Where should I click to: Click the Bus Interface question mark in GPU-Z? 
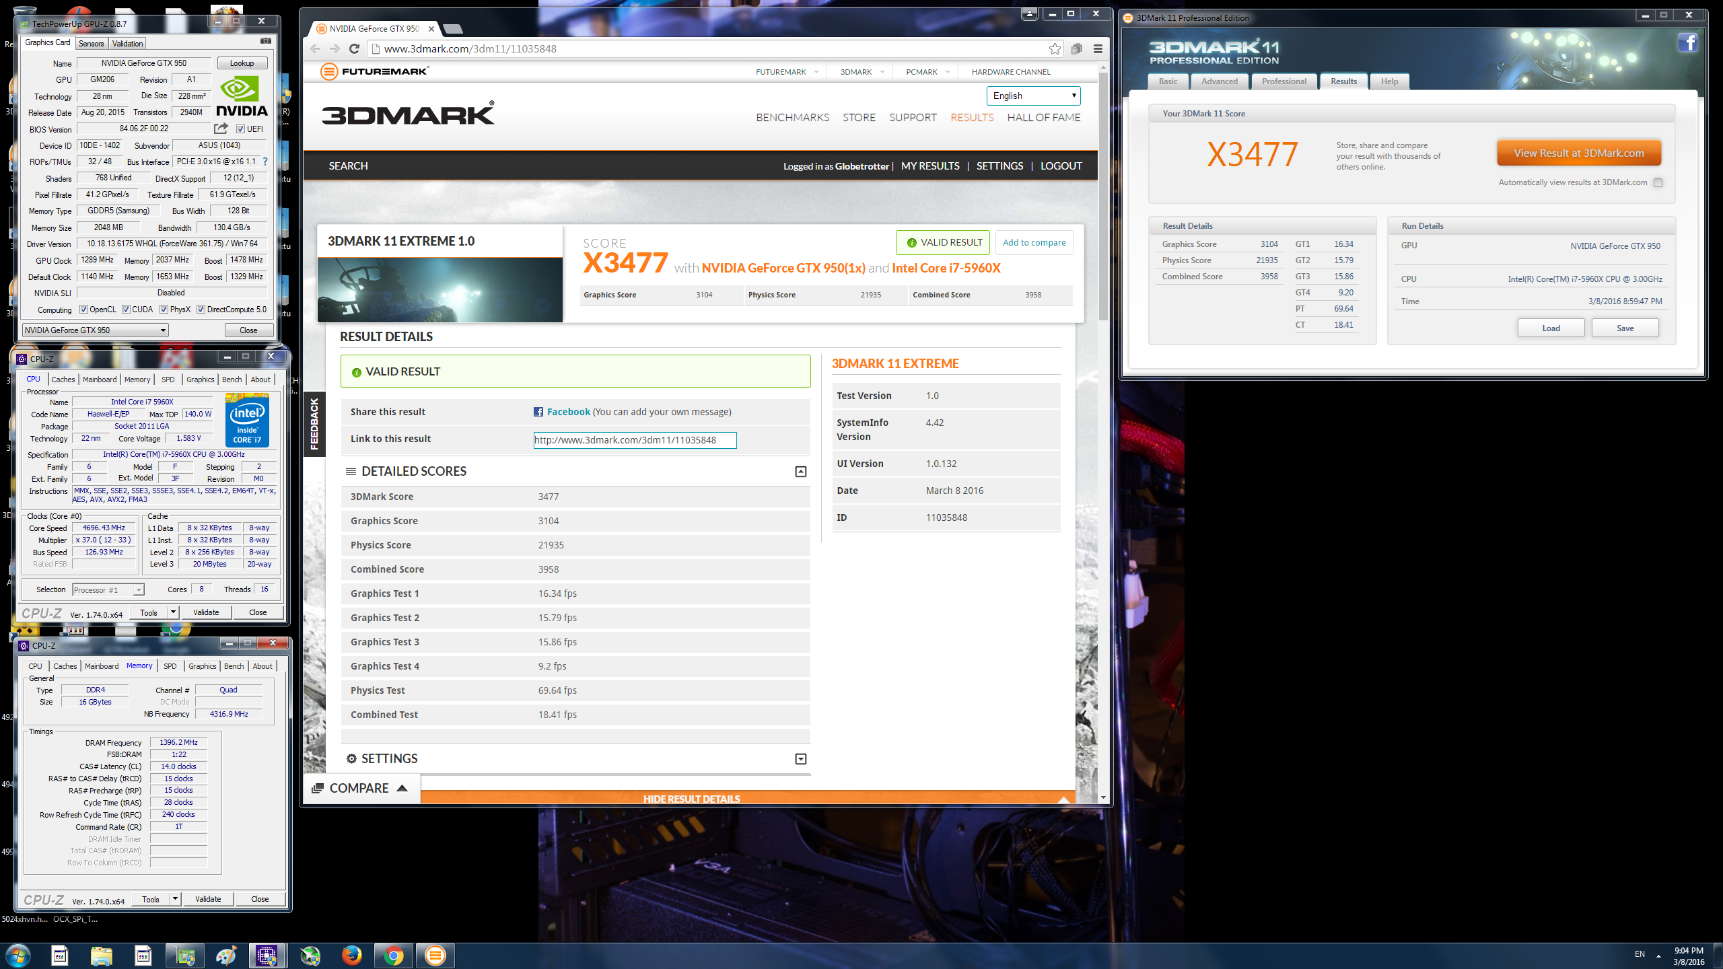pyautogui.click(x=265, y=161)
